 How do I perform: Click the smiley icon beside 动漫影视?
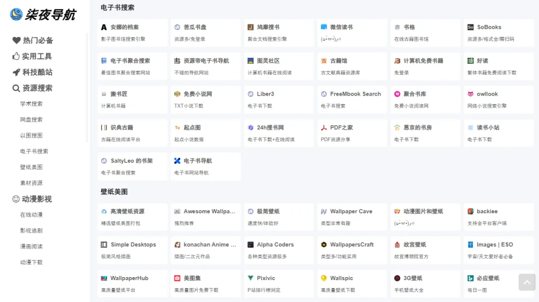click(x=16, y=199)
